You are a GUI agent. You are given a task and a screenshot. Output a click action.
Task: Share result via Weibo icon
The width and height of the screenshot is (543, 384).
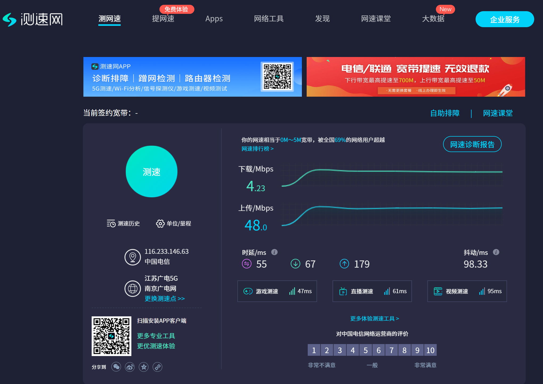[x=130, y=367]
